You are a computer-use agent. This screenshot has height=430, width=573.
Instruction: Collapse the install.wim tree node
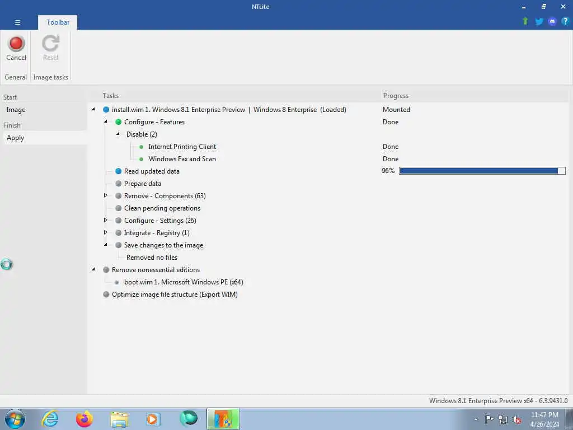coord(93,109)
